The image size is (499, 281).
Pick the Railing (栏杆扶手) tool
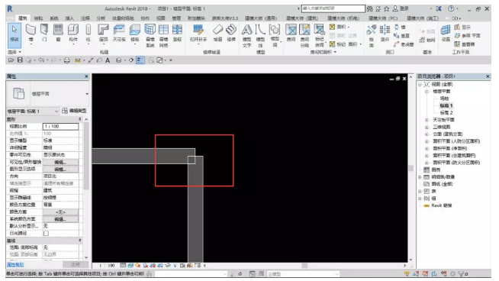tap(198, 33)
